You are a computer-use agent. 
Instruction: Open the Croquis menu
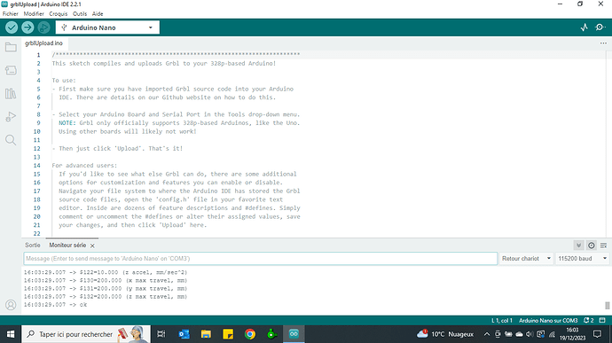click(59, 13)
